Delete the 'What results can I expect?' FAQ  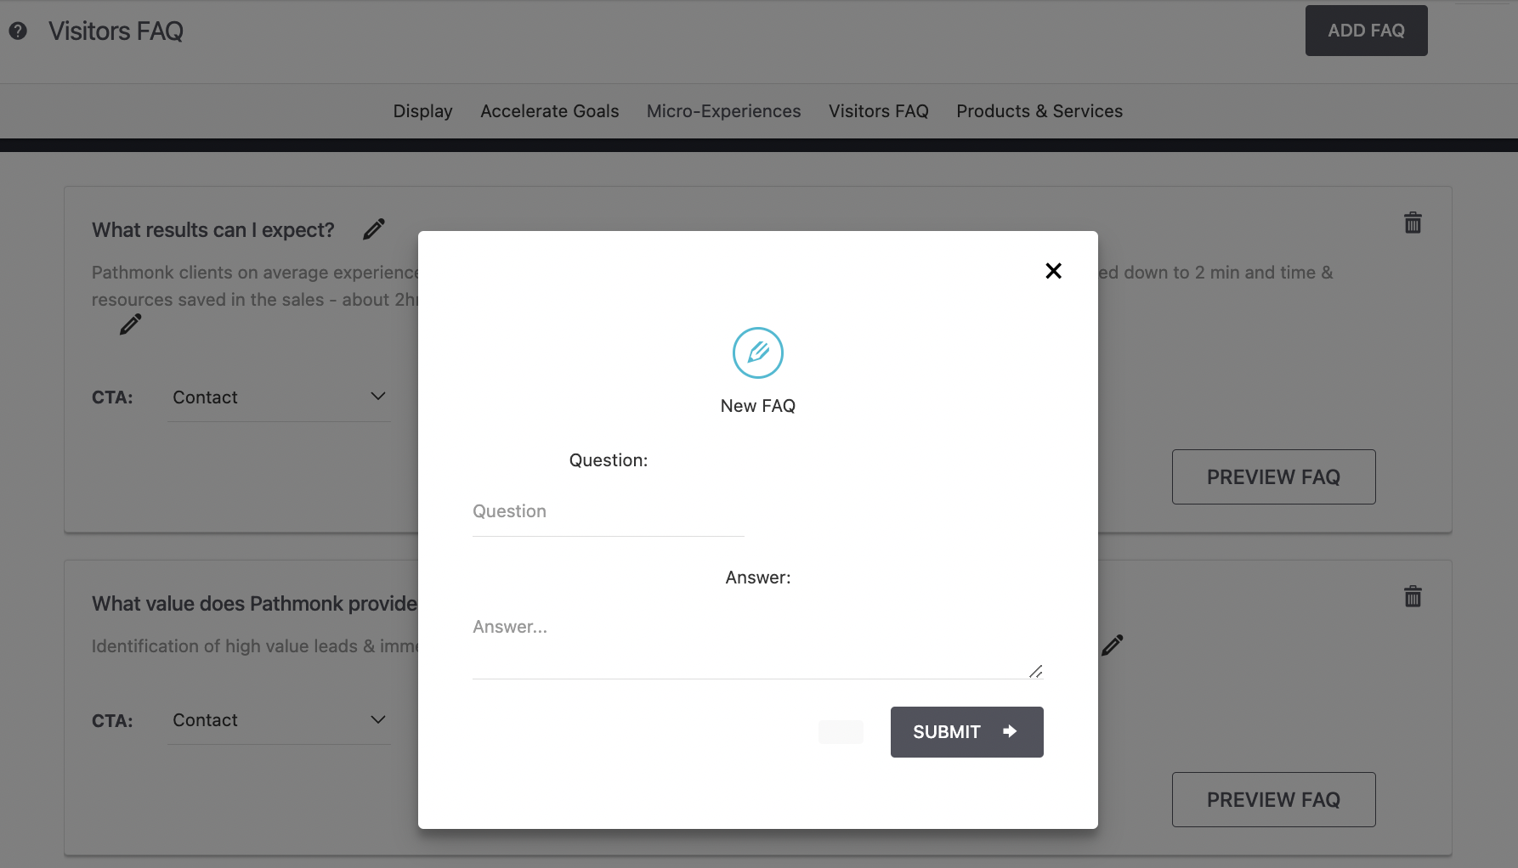[x=1413, y=223]
